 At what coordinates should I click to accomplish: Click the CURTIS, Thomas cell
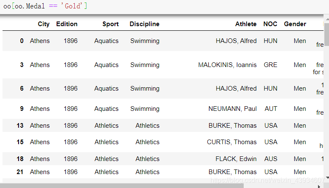pos(231,142)
